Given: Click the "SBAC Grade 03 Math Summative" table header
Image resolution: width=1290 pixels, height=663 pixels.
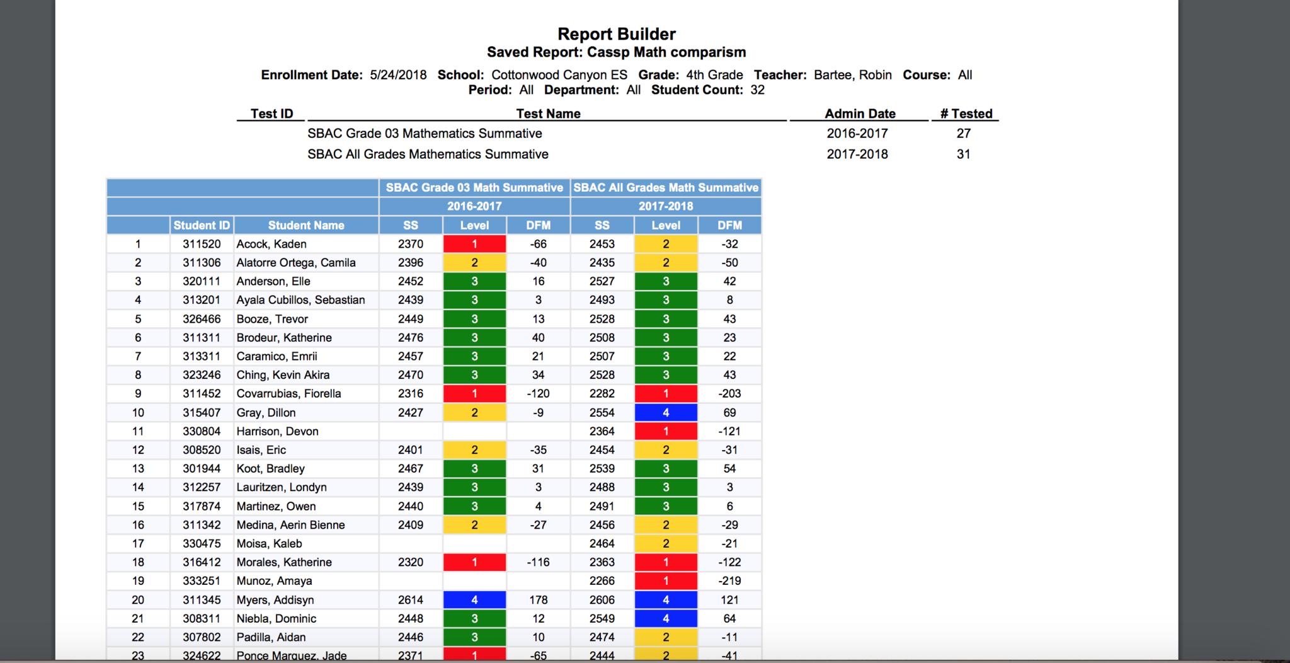Looking at the screenshot, I should click(474, 188).
